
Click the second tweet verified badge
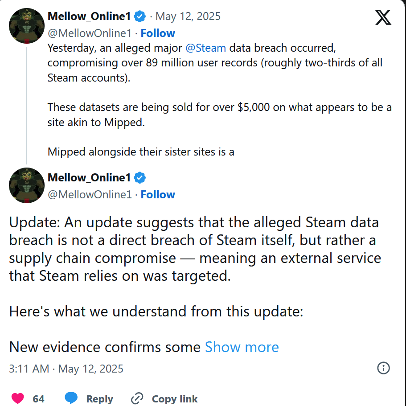pyautogui.click(x=140, y=178)
